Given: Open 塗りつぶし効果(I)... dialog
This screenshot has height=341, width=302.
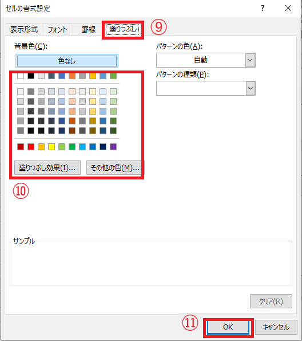Looking at the screenshot, I should [x=47, y=168].
